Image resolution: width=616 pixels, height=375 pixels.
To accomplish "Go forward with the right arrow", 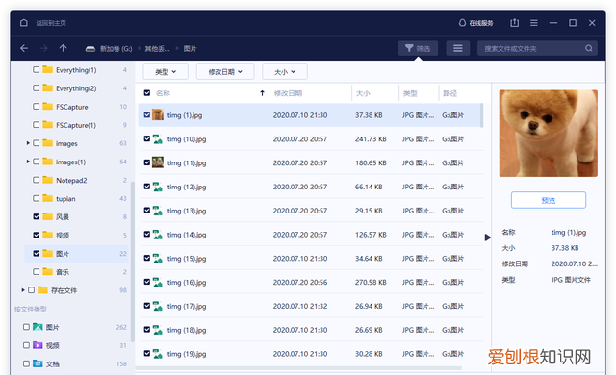I will 43,48.
